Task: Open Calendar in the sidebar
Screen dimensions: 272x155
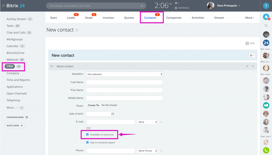Action: point(12,46)
